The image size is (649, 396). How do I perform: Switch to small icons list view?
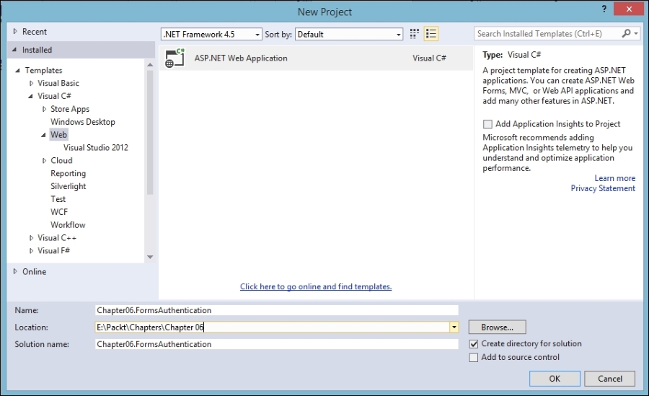pyautogui.click(x=431, y=34)
